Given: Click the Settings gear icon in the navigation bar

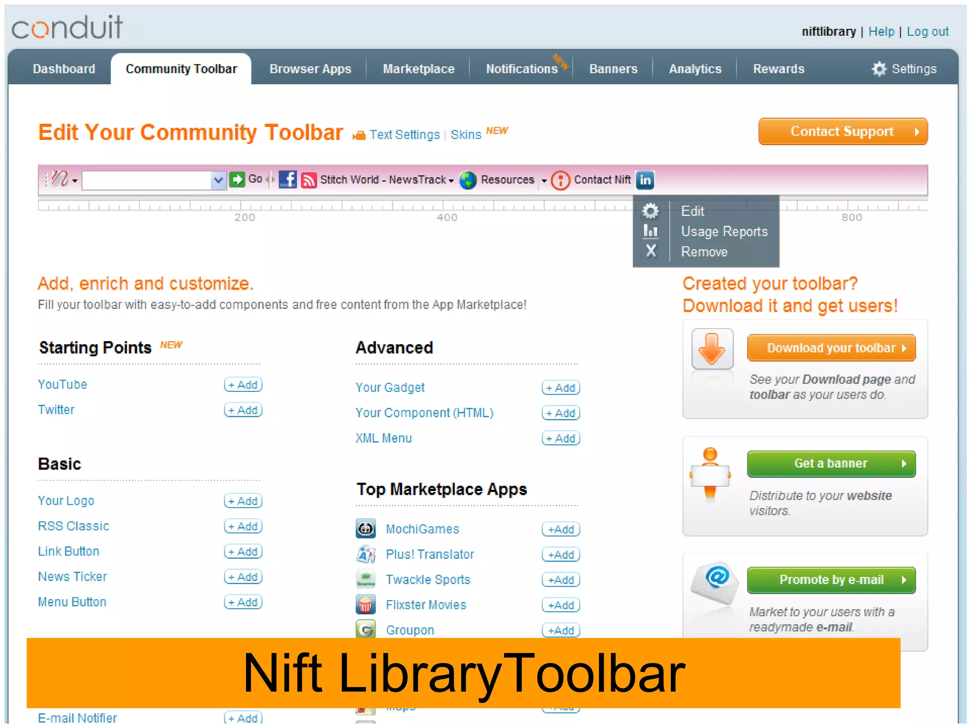Looking at the screenshot, I should coord(879,69).
